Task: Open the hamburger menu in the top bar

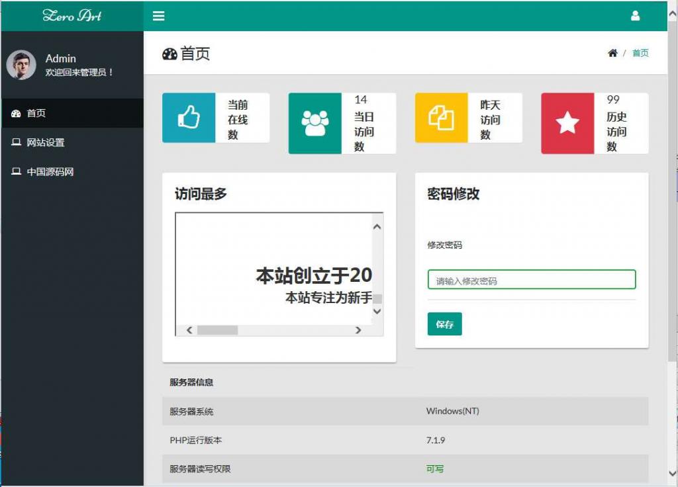Action: [158, 16]
